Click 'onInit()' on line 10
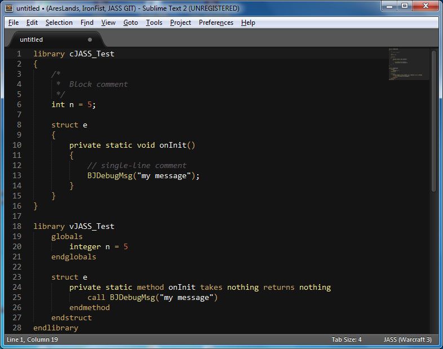Viewport: 443px width, 349px height. [177, 145]
